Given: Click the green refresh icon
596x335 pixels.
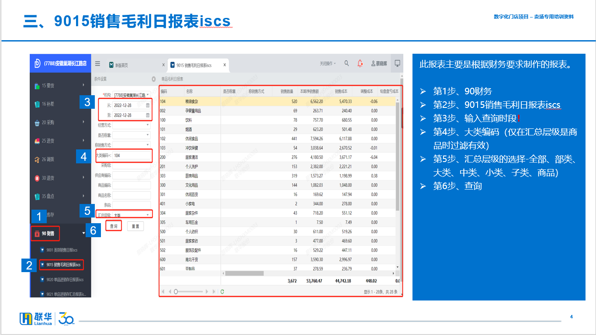Looking at the screenshot, I should pyautogui.click(x=222, y=291).
